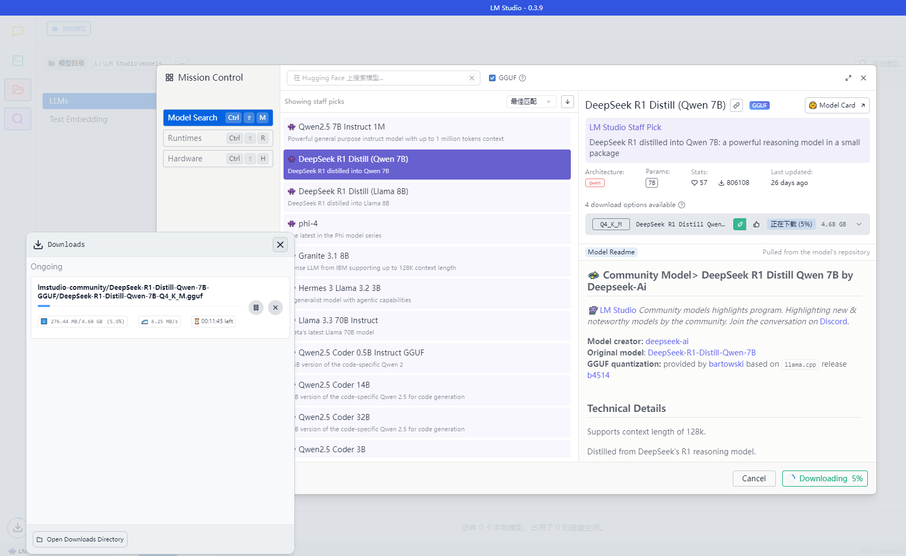Image resolution: width=906 pixels, height=556 pixels.
Task: Click the GGUF format badge
Action: point(760,105)
